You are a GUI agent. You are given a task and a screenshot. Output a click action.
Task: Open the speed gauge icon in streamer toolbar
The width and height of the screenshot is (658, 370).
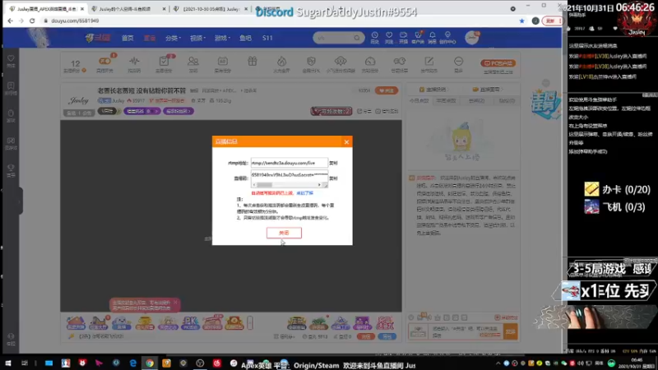point(370,61)
